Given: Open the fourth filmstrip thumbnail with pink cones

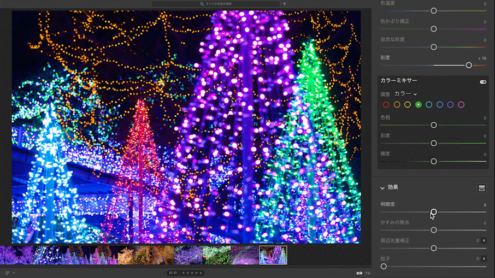Looking at the screenshot, I should coord(104,255).
